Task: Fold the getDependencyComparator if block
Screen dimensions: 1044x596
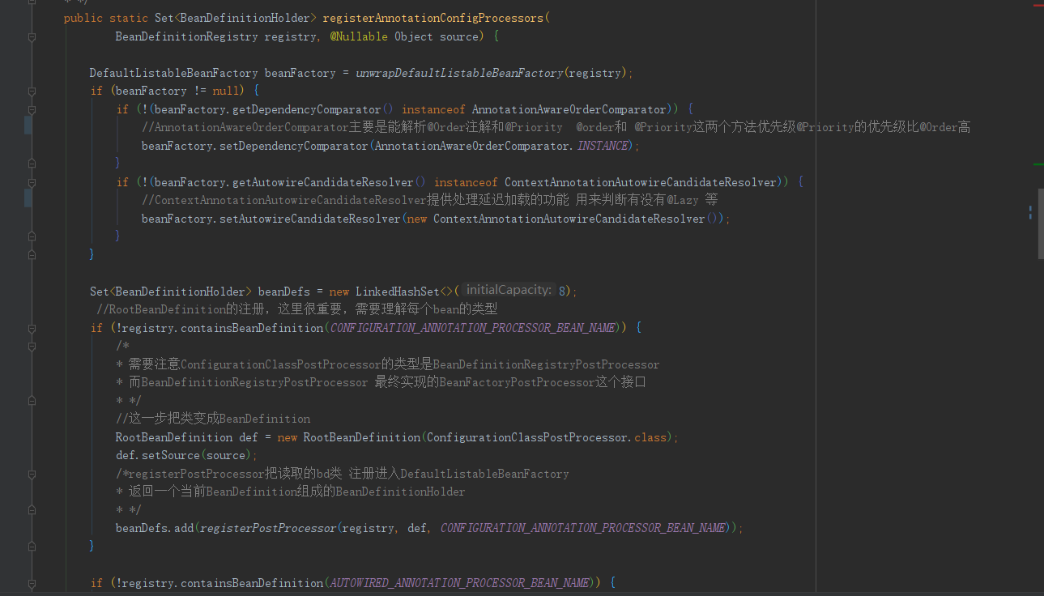Action: pos(32,109)
